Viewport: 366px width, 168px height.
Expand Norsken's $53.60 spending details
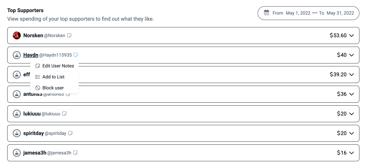click(x=352, y=35)
